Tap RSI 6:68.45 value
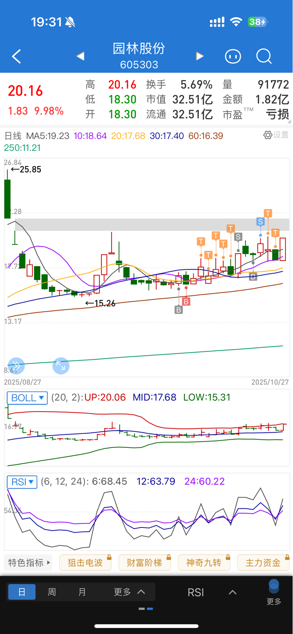This screenshot has width=293, height=634. (x=110, y=482)
